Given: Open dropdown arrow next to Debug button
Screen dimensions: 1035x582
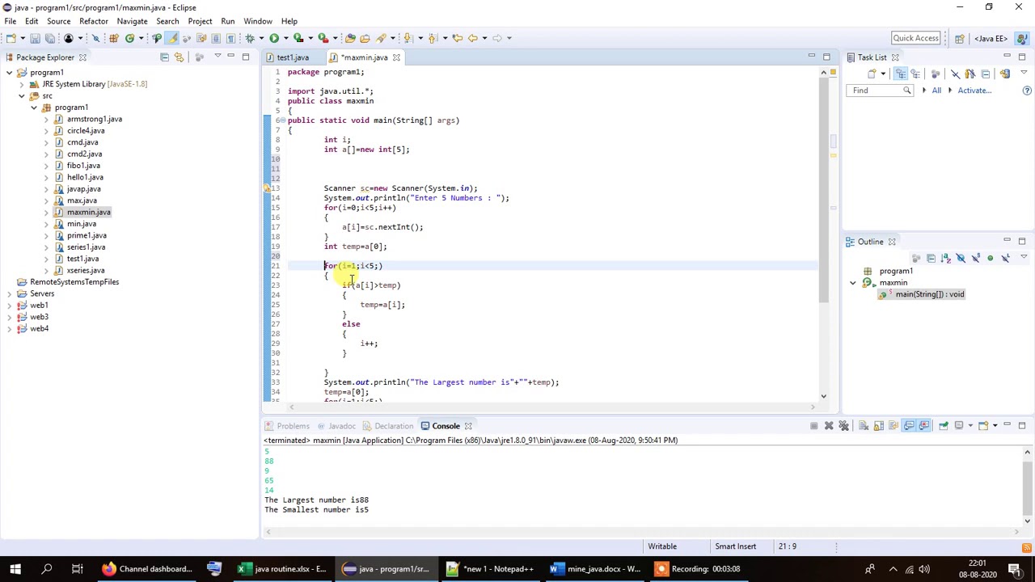Looking at the screenshot, I should coord(260,38).
